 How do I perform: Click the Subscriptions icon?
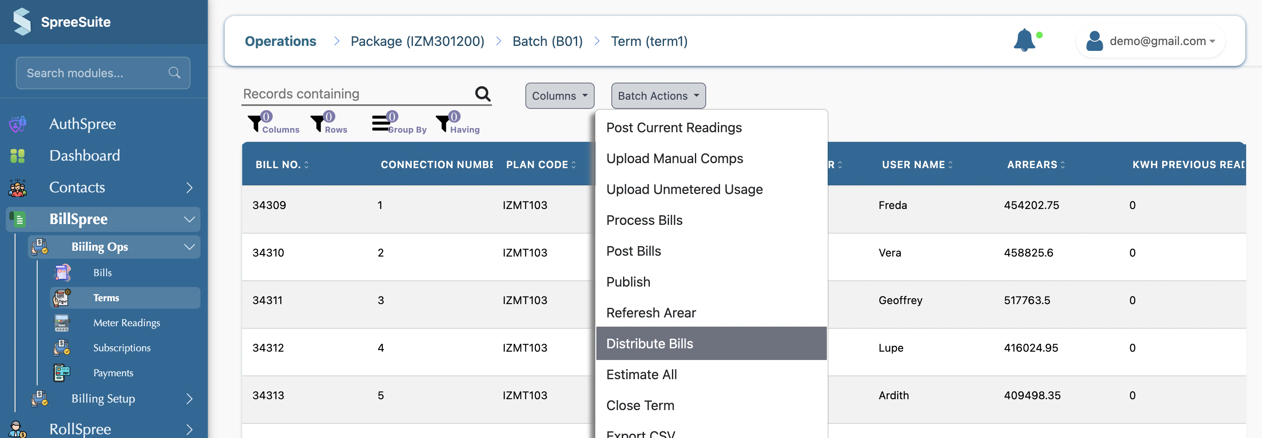pos(62,348)
